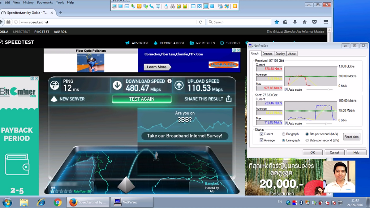Click the Firefox reload page icon
370x208 pixels.
(x=201, y=22)
